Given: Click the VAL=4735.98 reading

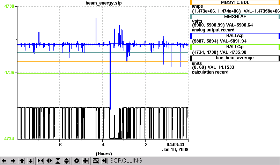Looking at the screenshot, I should [233, 52].
